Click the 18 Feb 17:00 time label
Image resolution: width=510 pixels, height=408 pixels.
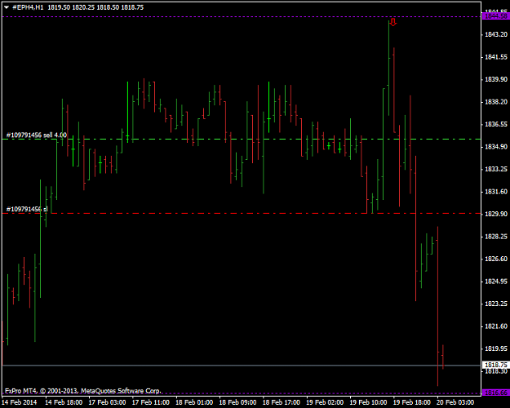tap(282, 402)
